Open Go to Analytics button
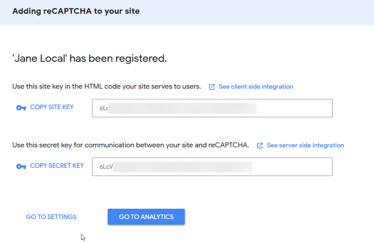 pos(146,217)
